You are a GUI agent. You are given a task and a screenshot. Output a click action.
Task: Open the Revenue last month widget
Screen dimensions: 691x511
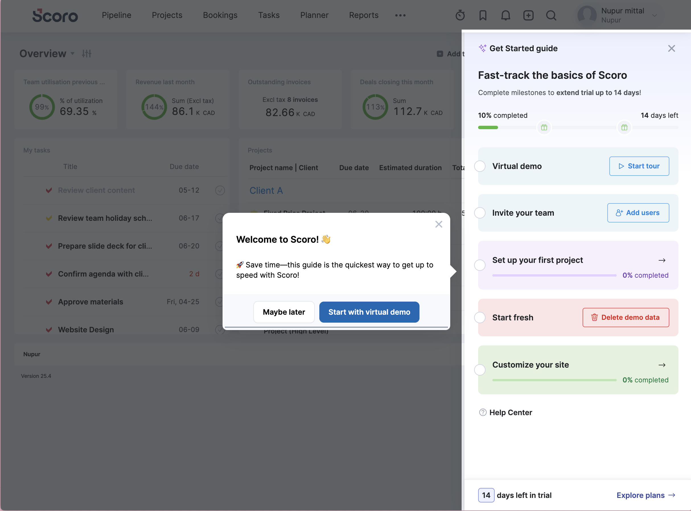pyautogui.click(x=178, y=99)
